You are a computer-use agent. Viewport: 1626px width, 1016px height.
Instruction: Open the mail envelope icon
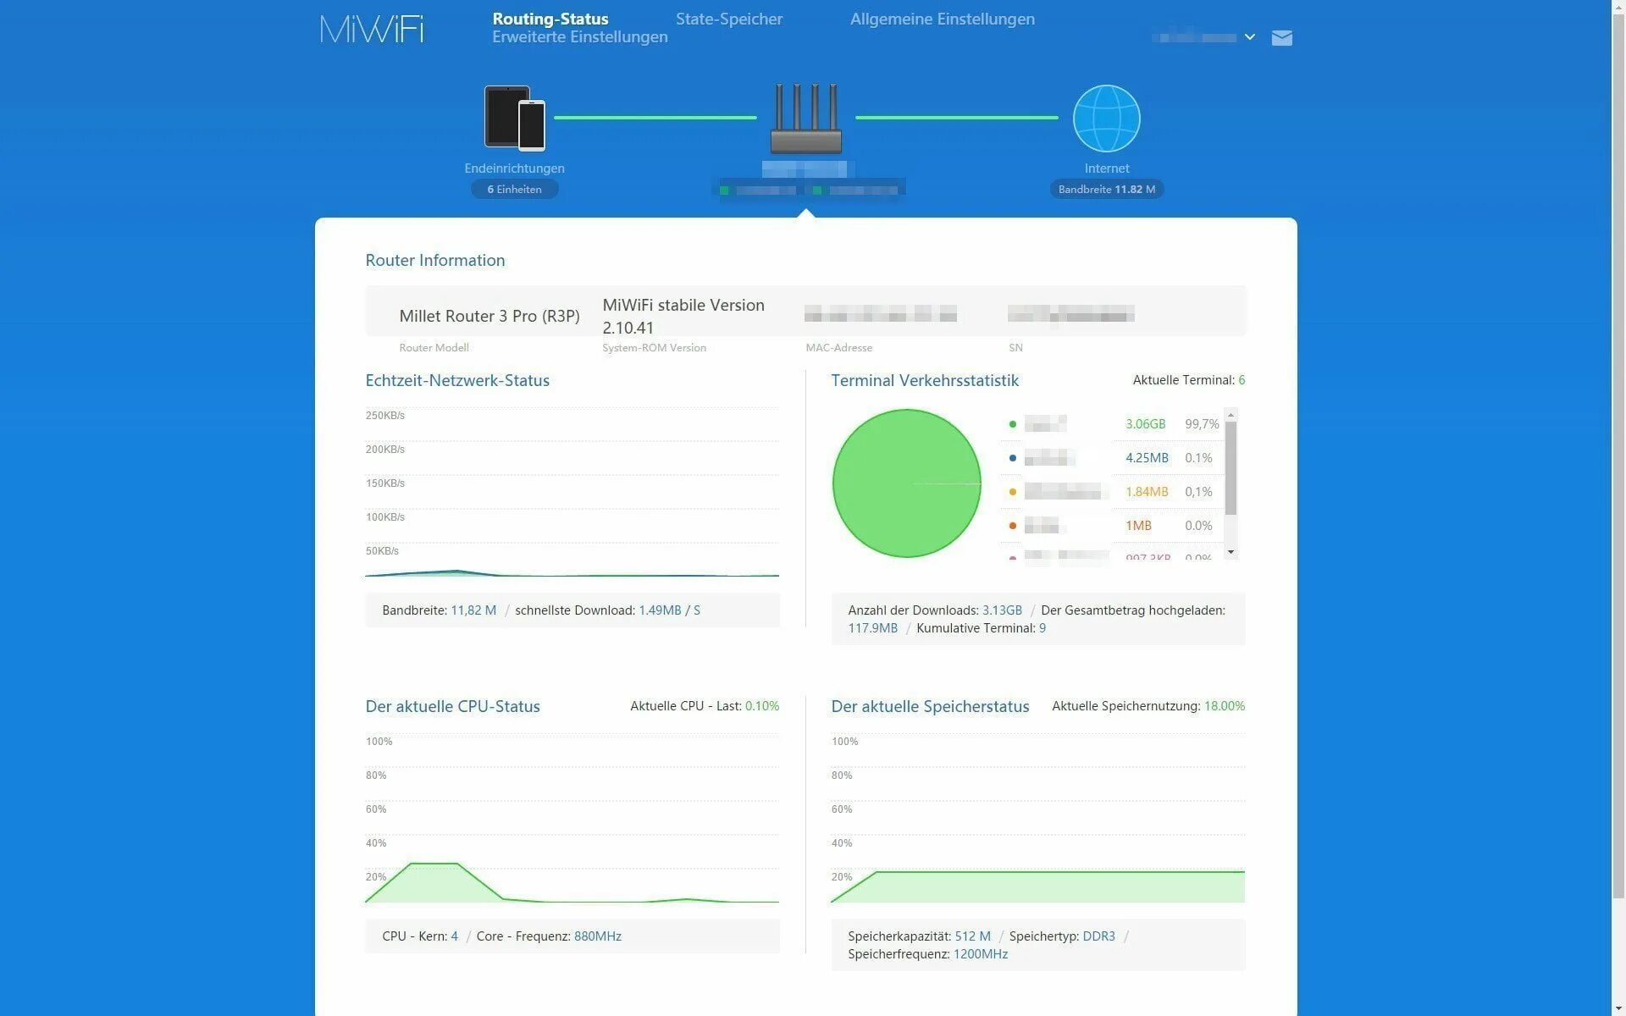pos(1281,38)
